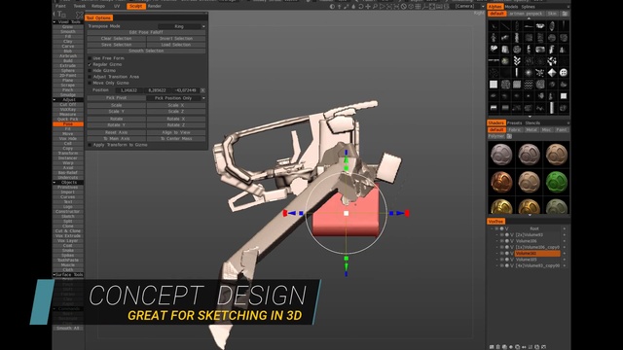The width and height of the screenshot is (623, 350).
Task: Toggle Hide Gizmo checkbox
Action: pos(90,71)
